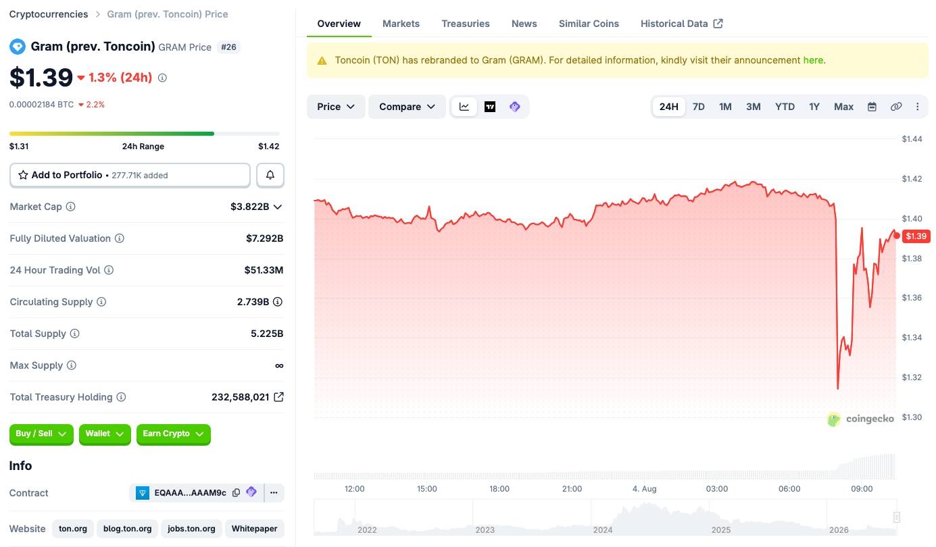Switch to the Overview tab

point(339,24)
